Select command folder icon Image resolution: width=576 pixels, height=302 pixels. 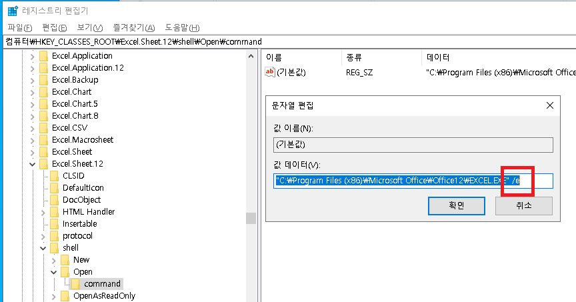tap(76, 284)
